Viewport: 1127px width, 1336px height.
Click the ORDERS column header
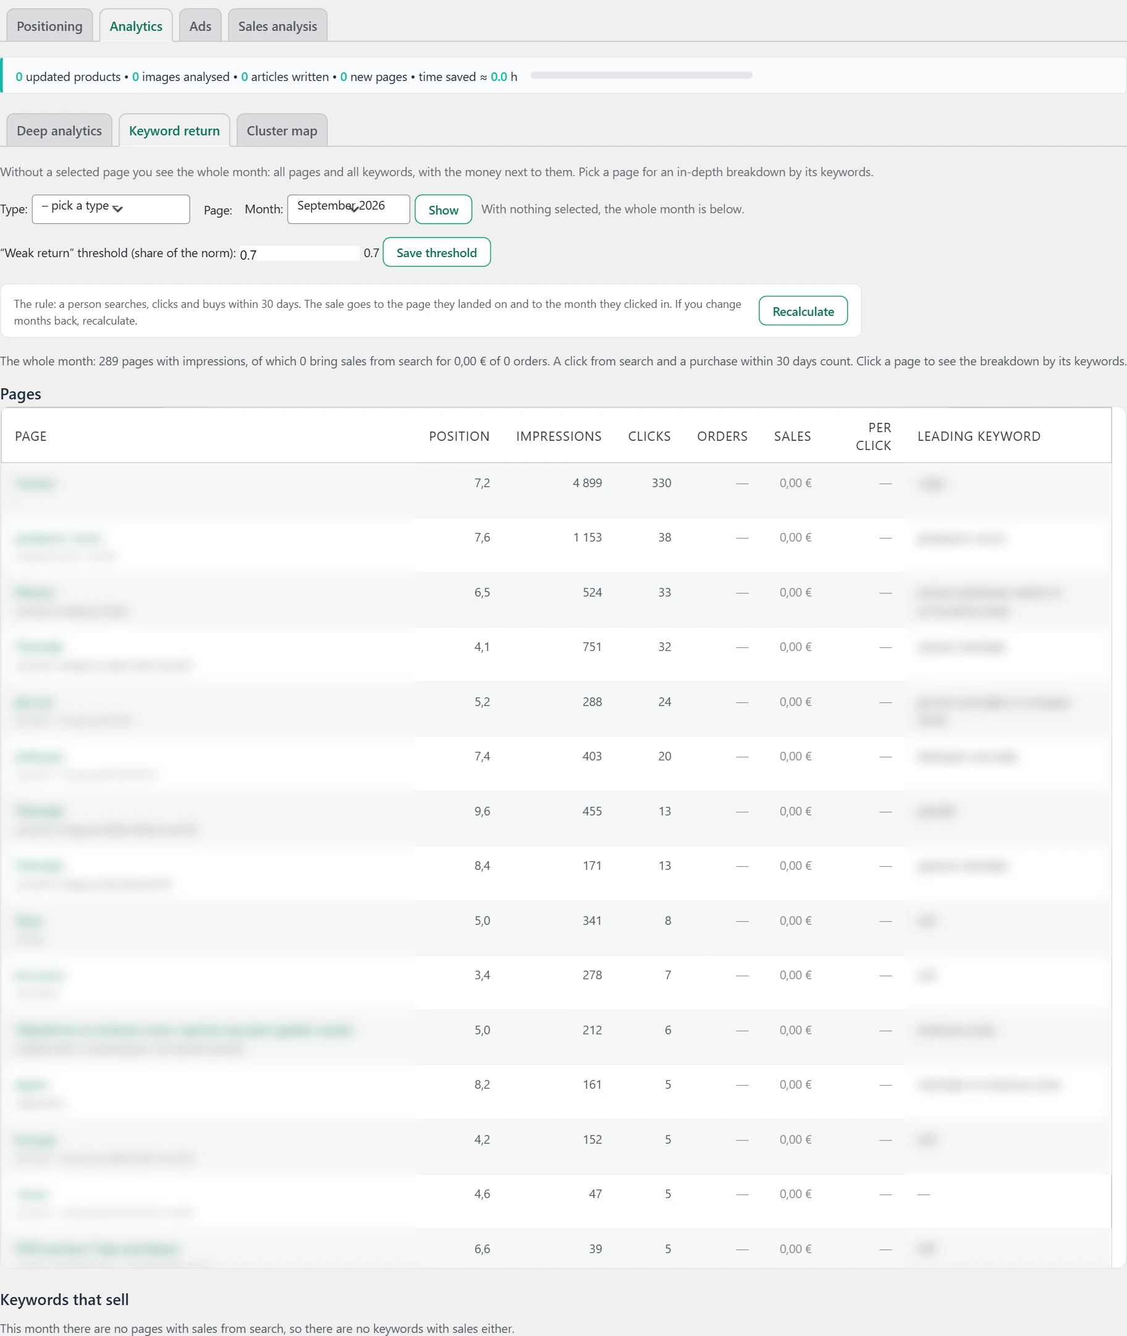click(722, 436)
